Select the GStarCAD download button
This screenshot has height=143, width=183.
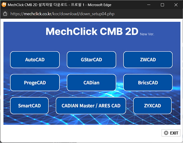[91, 59]
